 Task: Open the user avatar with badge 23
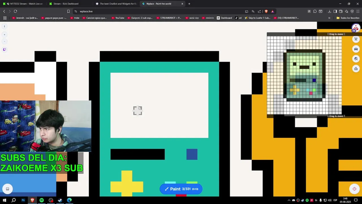click(355, 28)
